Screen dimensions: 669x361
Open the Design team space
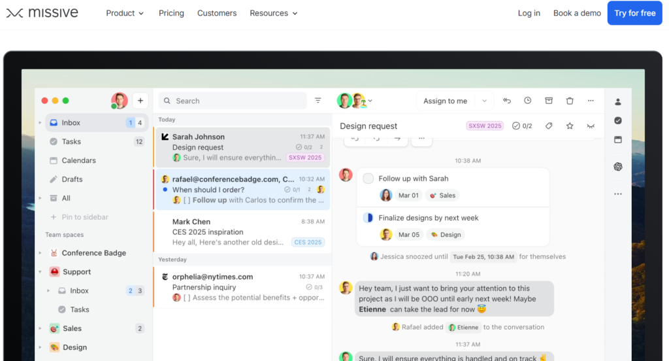(x=97, y=347)
